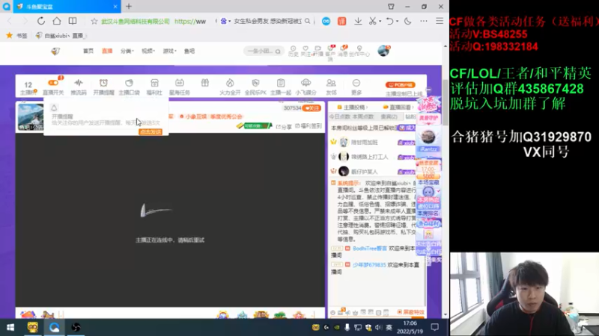Viewport: 599px width, 336px height.
Task: Select 直播 in Douyu navigation
Action: (107, 51)
